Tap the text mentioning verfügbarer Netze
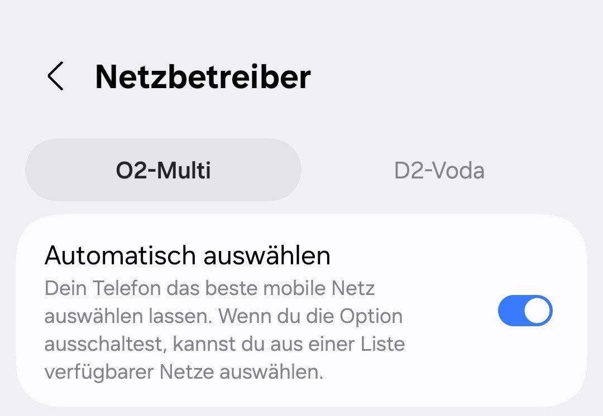The height and width of the screenshot is (416, 603). point(184,371)
